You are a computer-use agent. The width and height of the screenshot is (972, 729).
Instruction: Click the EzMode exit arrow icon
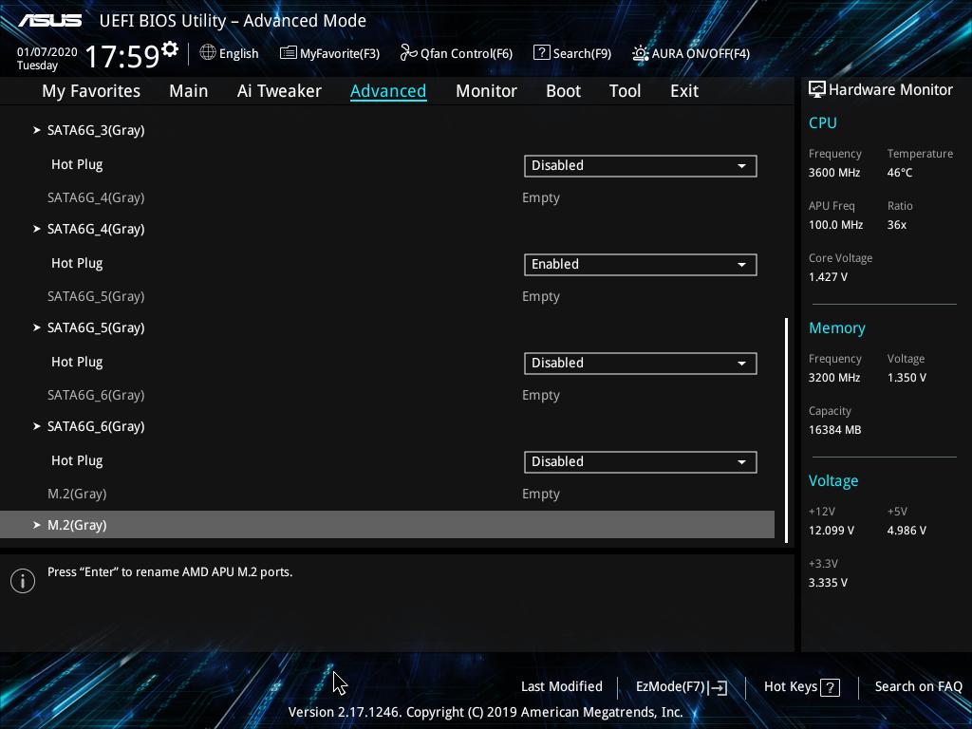pyautogui.click(x=718, y=687)
